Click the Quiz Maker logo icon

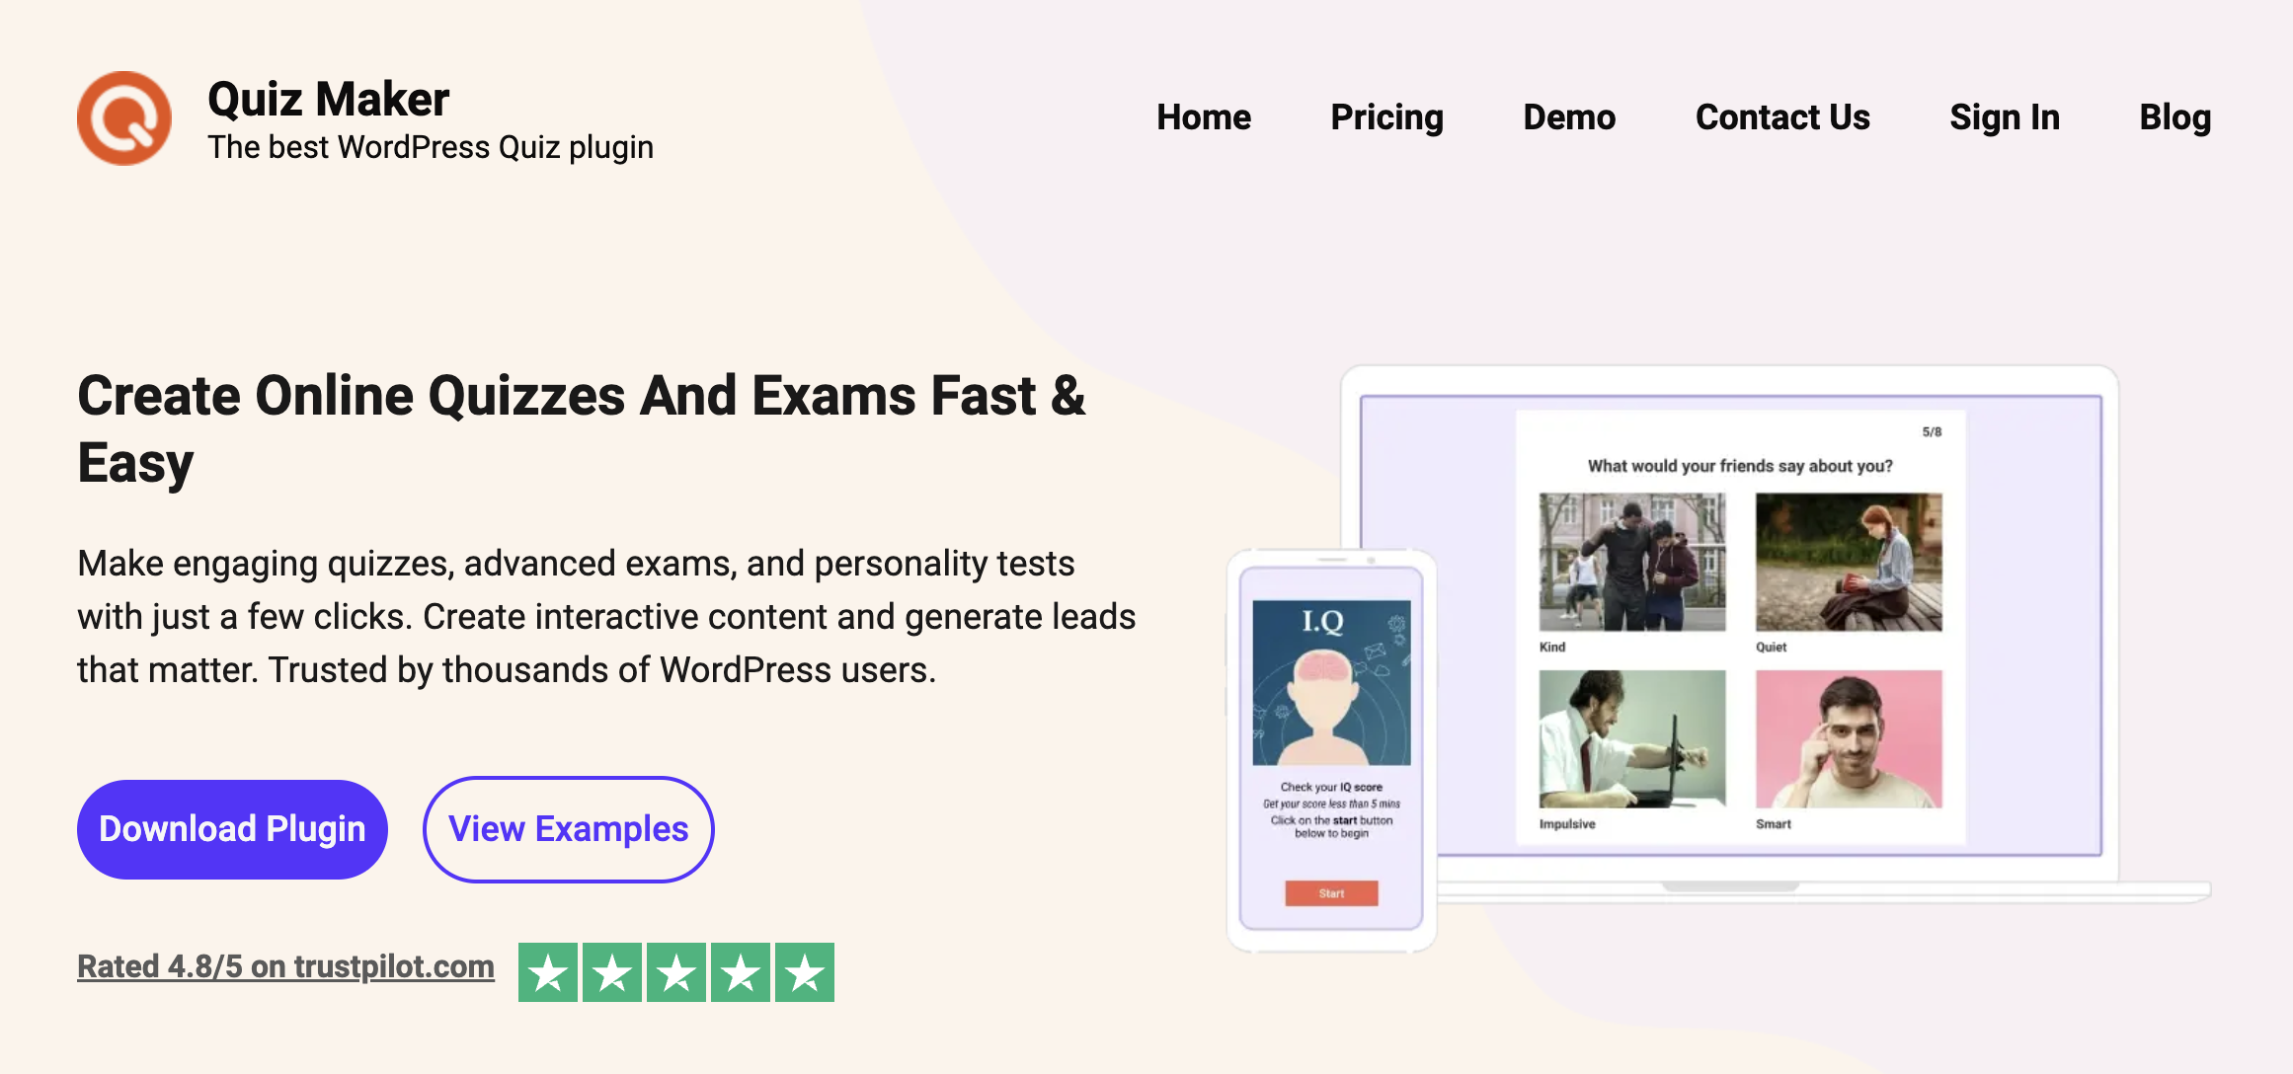point(124,116)
